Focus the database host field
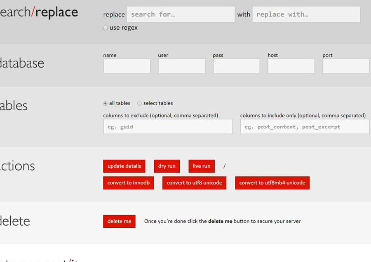This screenshot has width=371, height=262. tap(291, 66)
